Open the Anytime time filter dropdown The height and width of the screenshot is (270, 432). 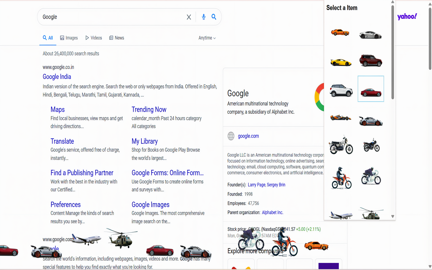coord(207,38)
